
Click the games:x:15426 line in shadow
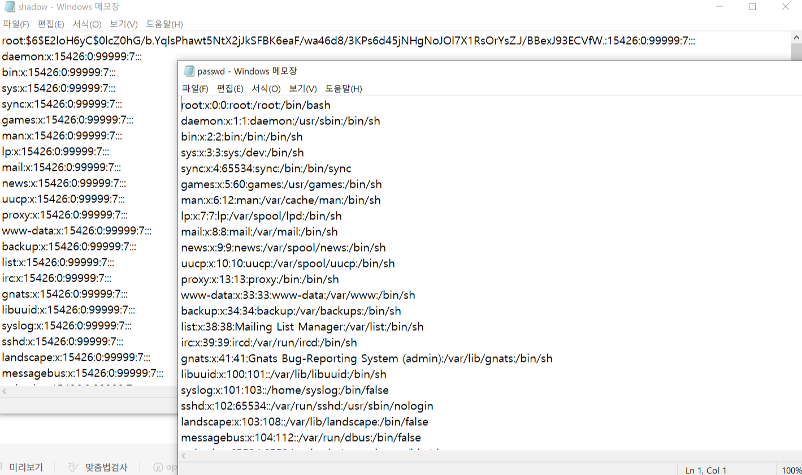68,120
